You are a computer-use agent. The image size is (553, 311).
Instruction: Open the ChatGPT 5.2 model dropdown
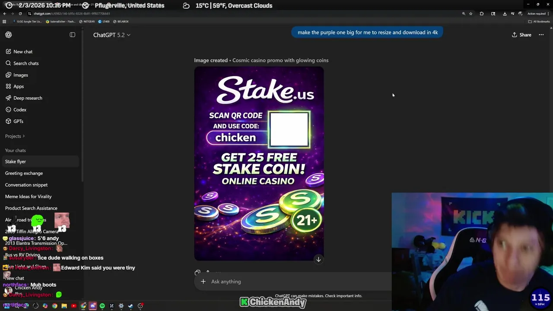[111, 35]
